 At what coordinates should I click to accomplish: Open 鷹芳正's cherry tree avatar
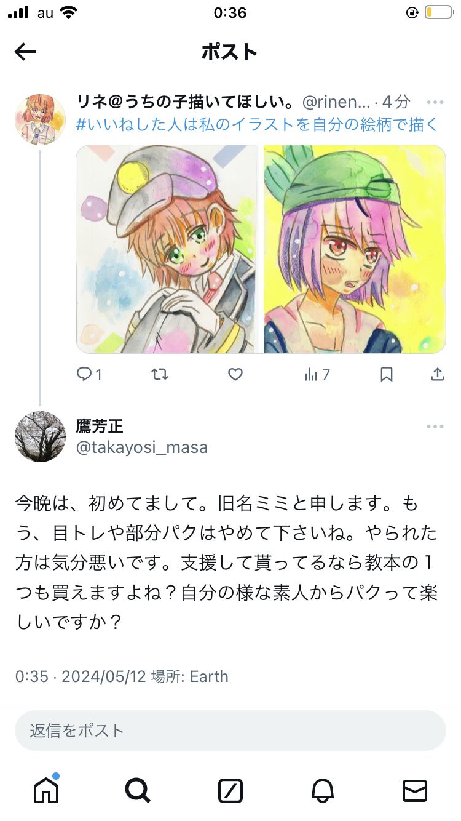click(x=40, y=436)
